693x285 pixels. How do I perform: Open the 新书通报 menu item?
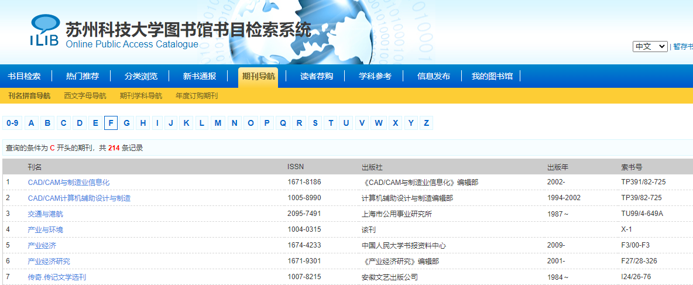tap(200, 76)
